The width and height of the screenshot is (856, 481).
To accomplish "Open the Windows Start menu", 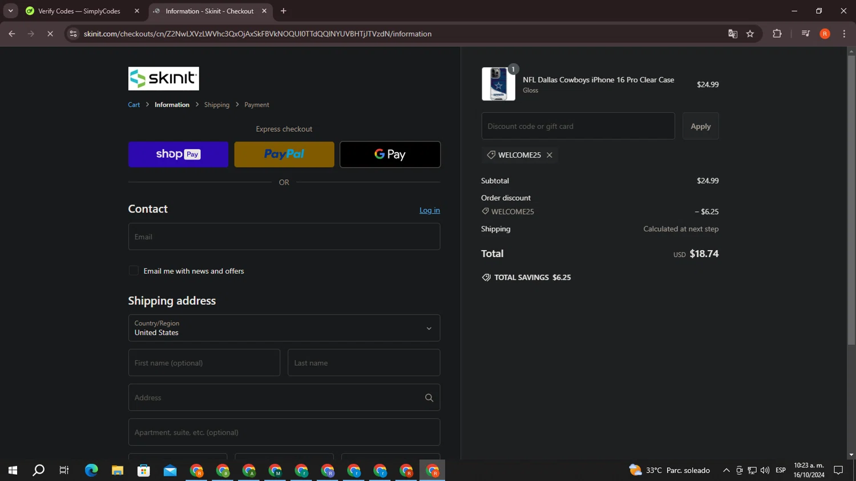I will pyautogui.click(x=13, y=470).
